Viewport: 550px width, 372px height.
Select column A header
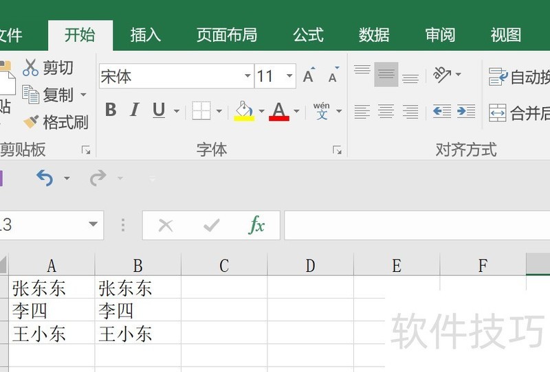(52, 266)
